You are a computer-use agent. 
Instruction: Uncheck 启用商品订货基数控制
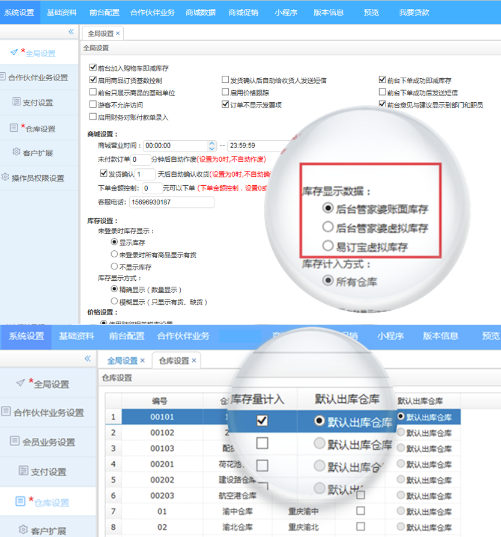93,80
